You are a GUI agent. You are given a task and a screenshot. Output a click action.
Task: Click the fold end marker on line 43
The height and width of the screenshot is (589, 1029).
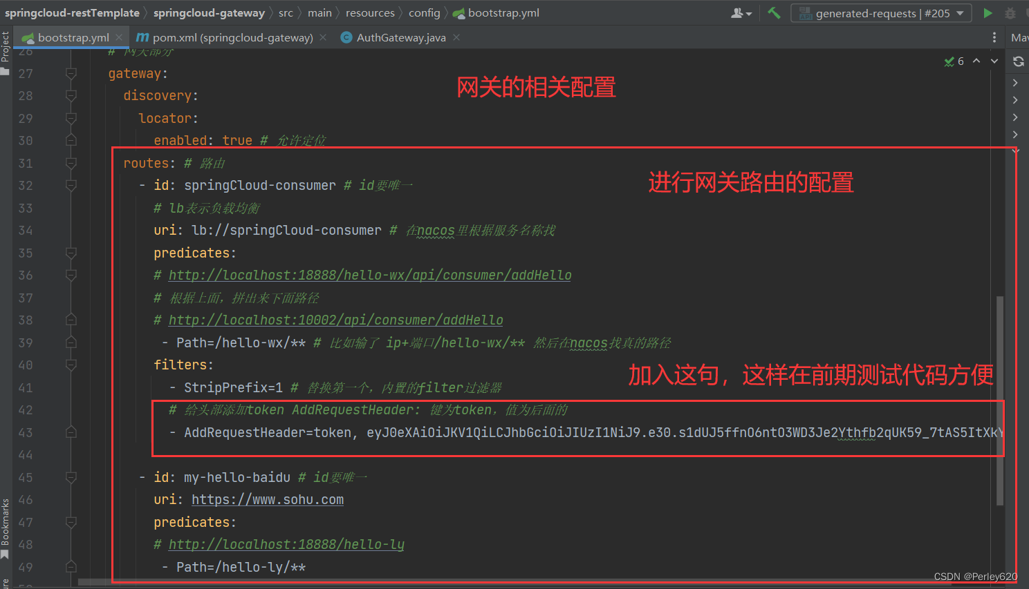[x=71, y=432]
